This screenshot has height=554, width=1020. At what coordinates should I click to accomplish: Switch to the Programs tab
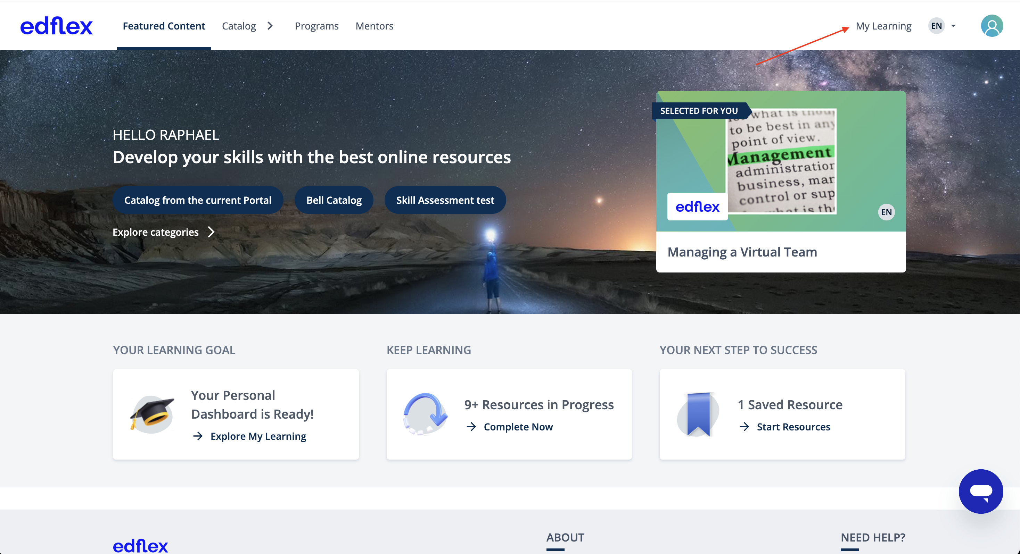pos(316,26)
